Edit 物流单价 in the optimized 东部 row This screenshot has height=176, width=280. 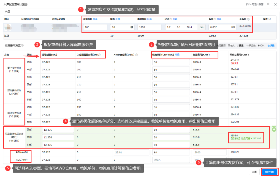[171, 145]
